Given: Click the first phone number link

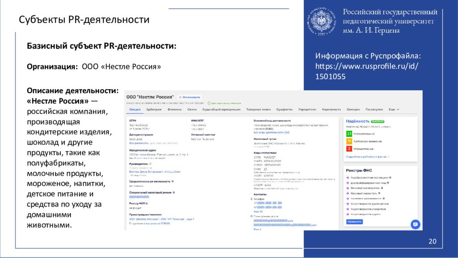Looking at the screenshot, I should pyautogui.click(x=267, y=203).
